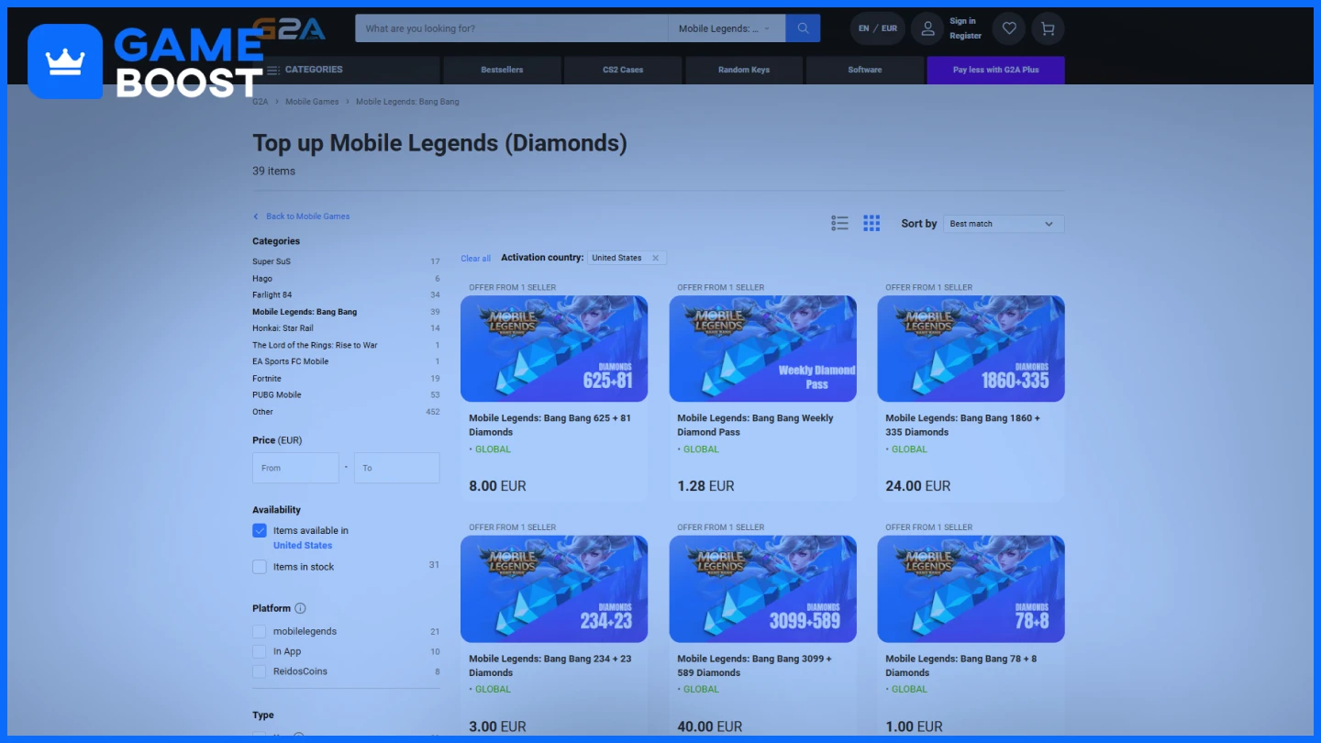Switch to list view layout
1321x743 pixels.
coord(839,223)
